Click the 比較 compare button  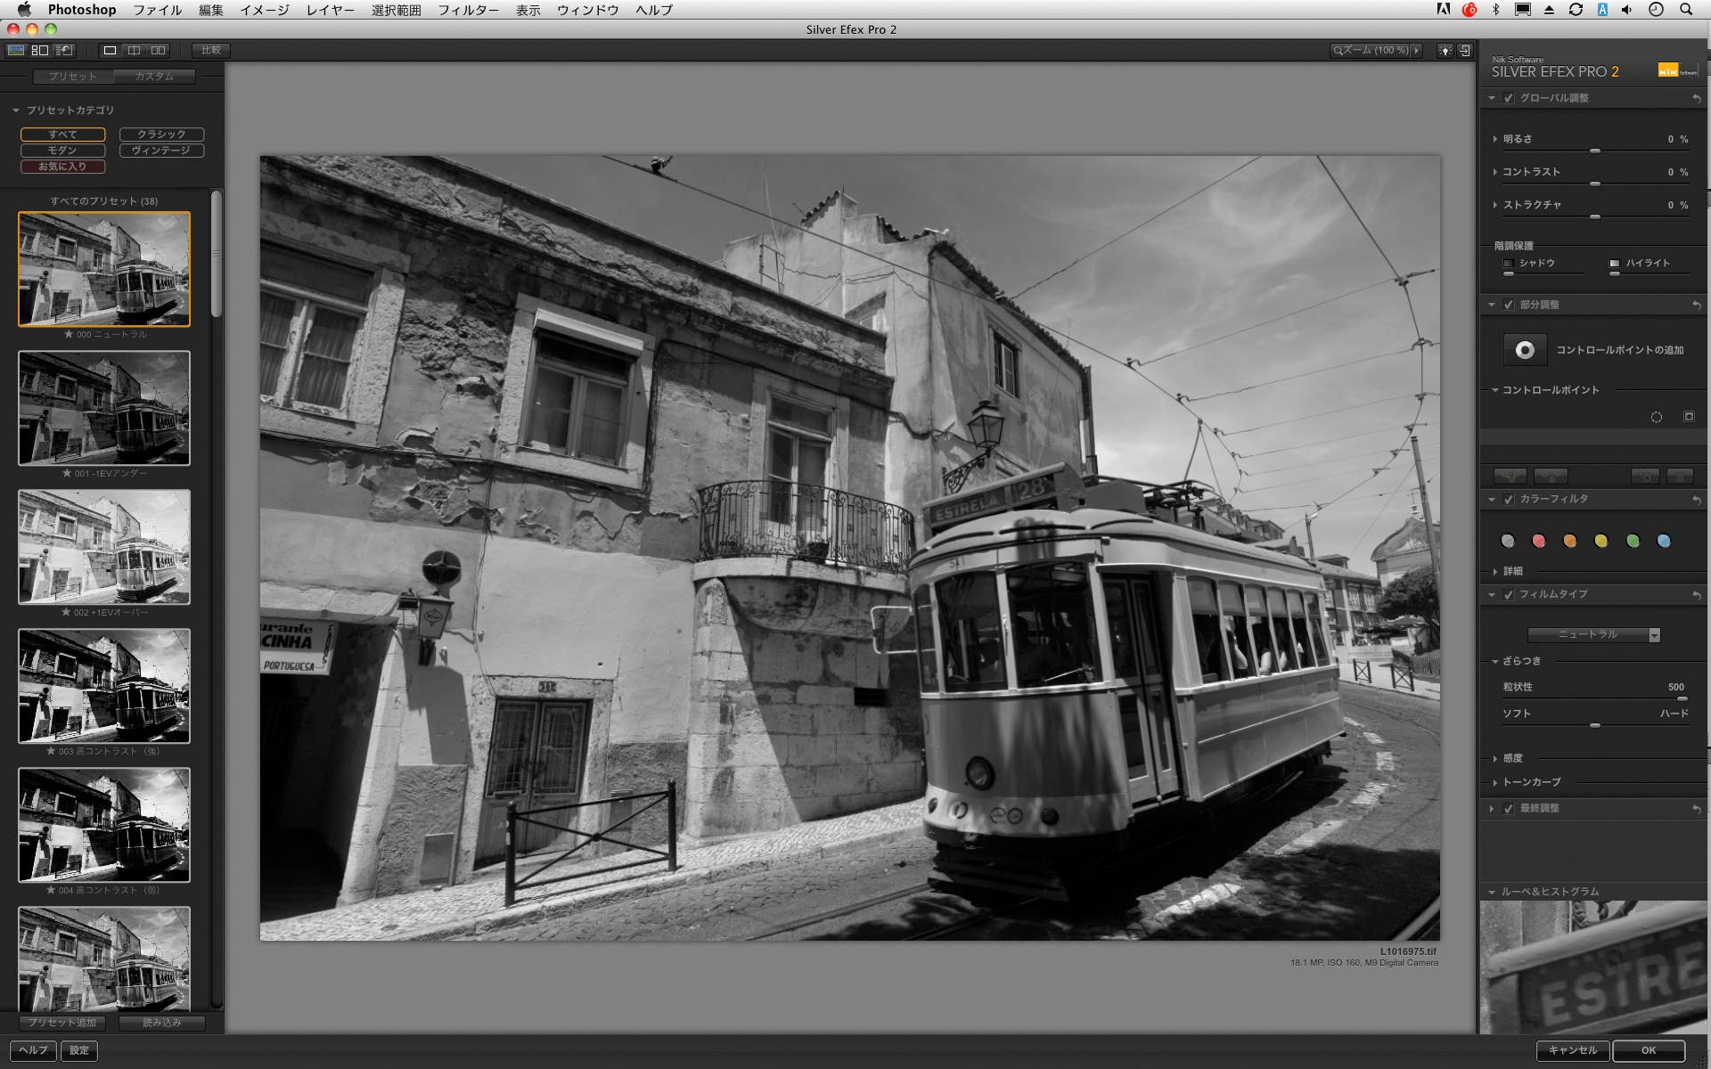click(212, 50)
